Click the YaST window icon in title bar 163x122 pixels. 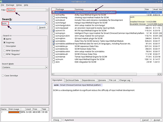(1, 2)
